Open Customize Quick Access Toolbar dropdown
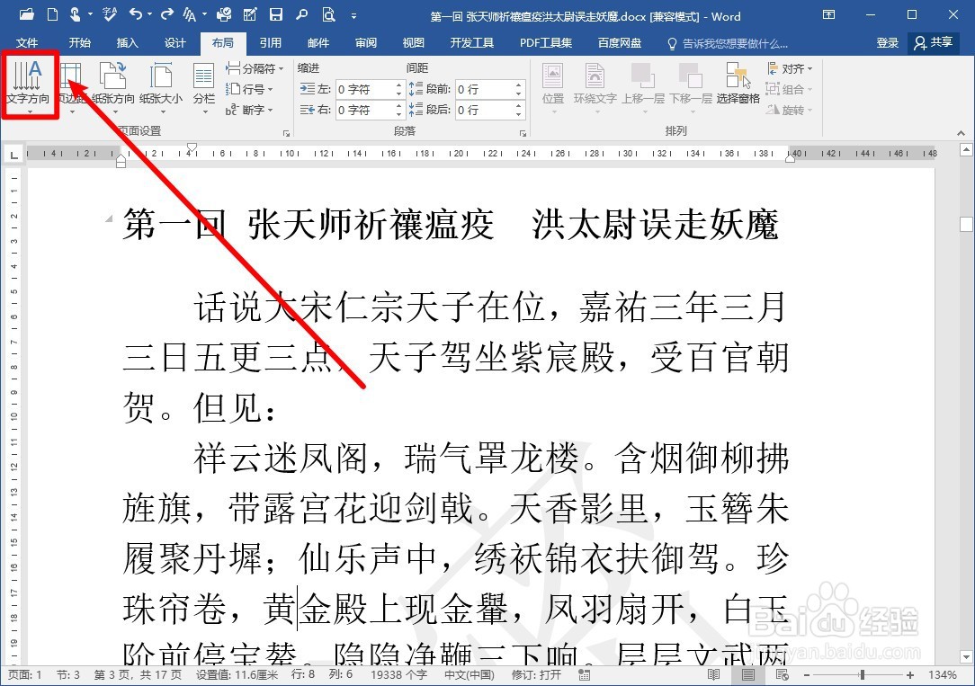The image size is (975, 686). pyautogui.click(x=353, y=15)
